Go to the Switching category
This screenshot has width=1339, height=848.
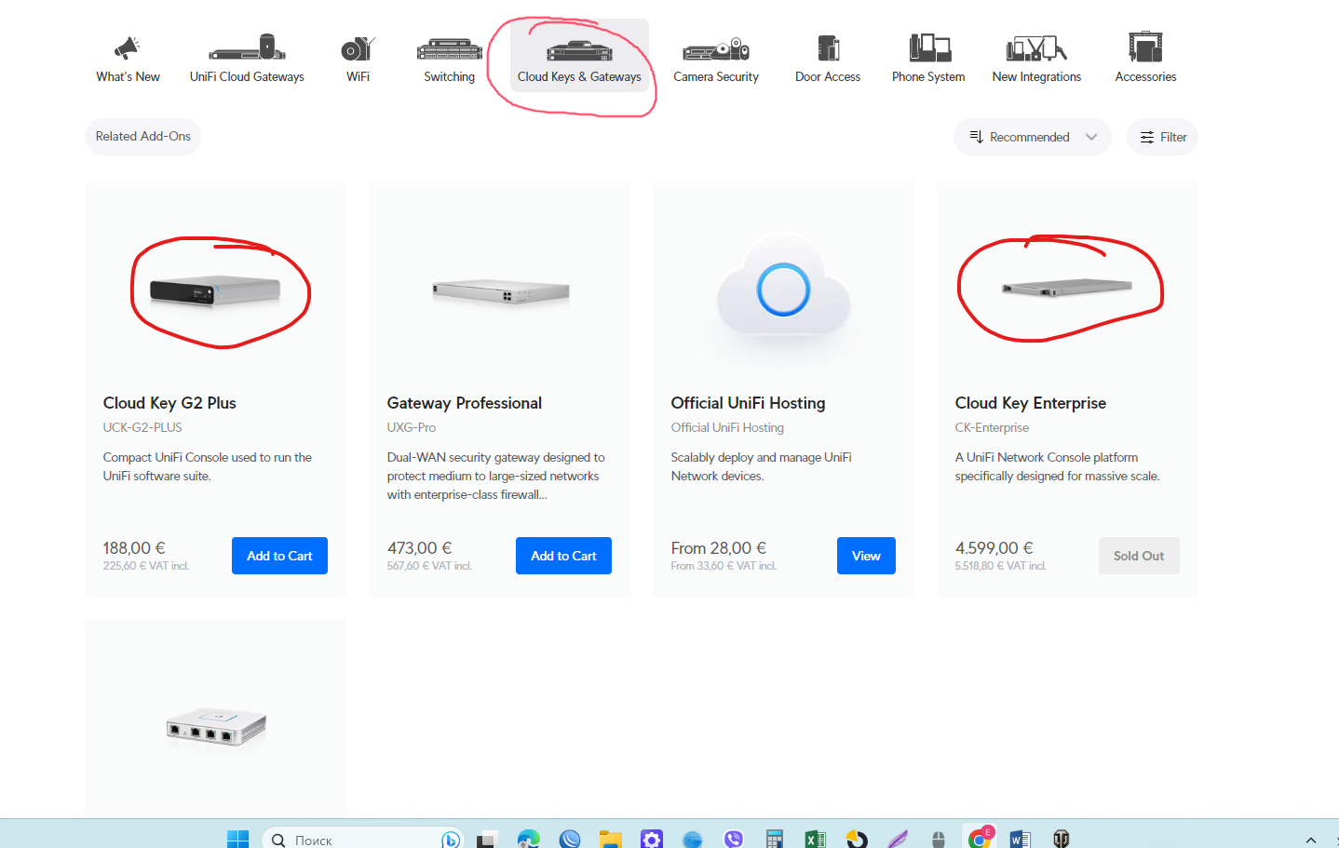(x=449, y=58)
